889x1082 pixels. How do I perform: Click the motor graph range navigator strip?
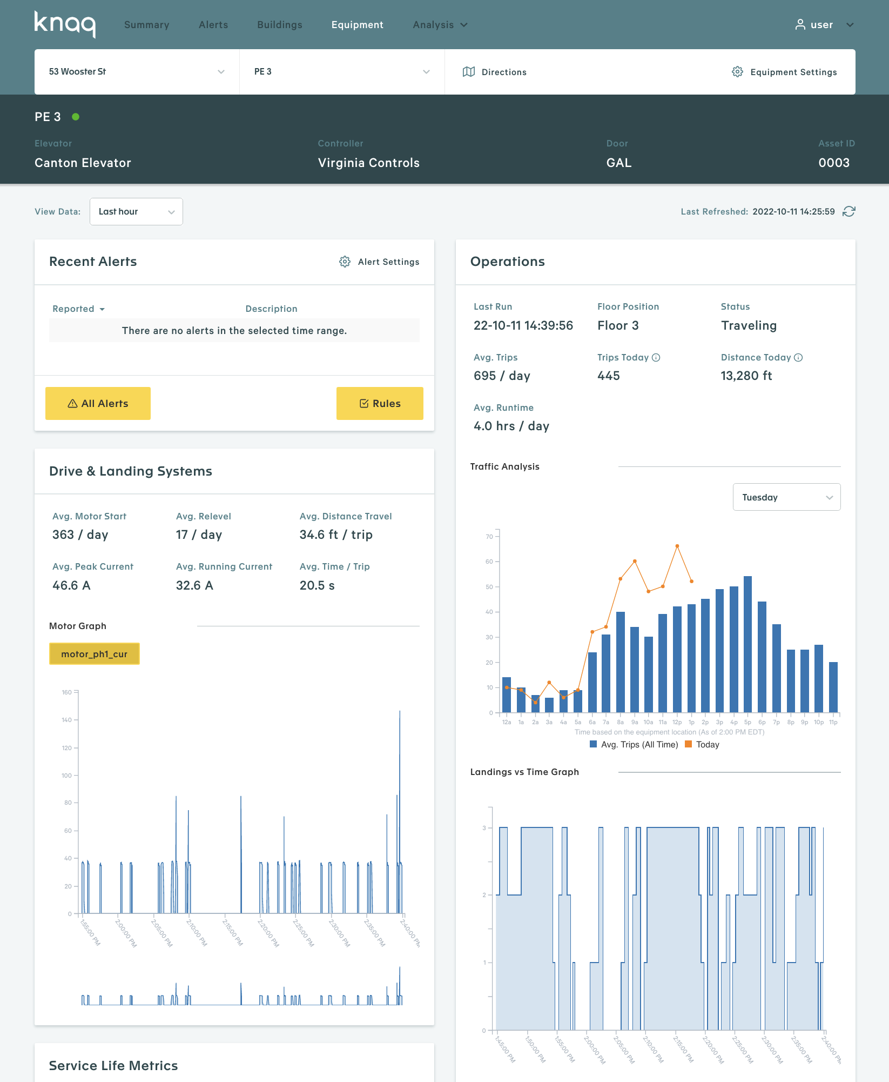[x=241, y=986]
